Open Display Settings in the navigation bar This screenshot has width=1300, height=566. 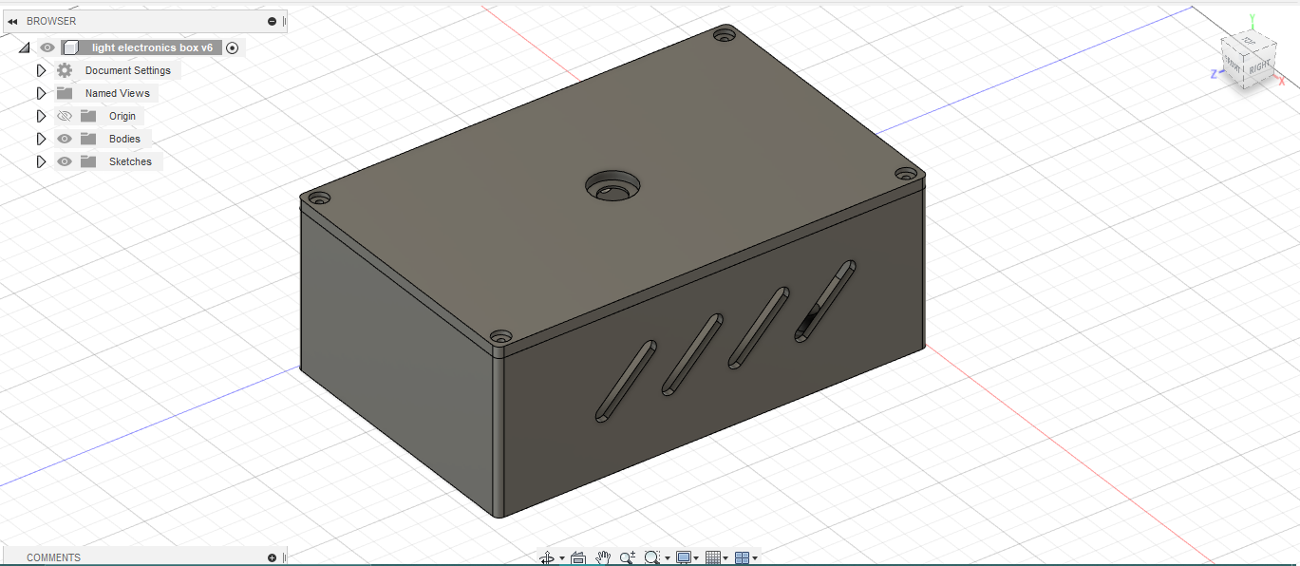coord(685,557)
